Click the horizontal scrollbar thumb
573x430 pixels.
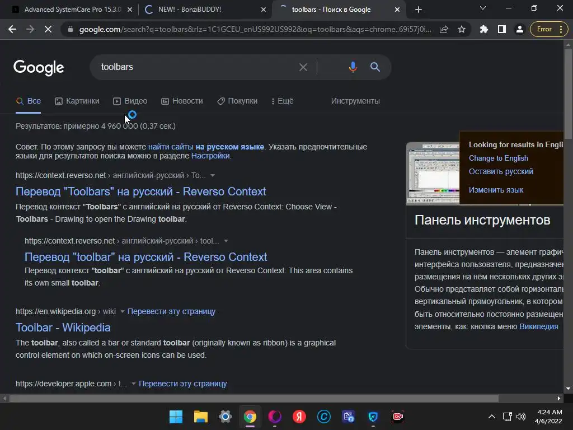[253, 398]
